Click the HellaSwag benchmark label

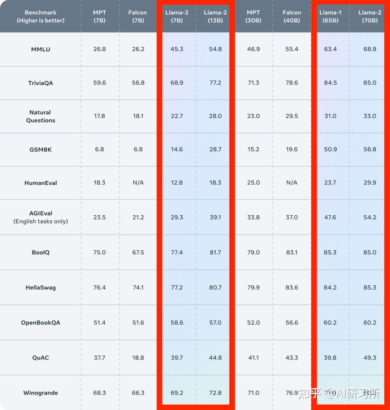[x=40, y=288]
